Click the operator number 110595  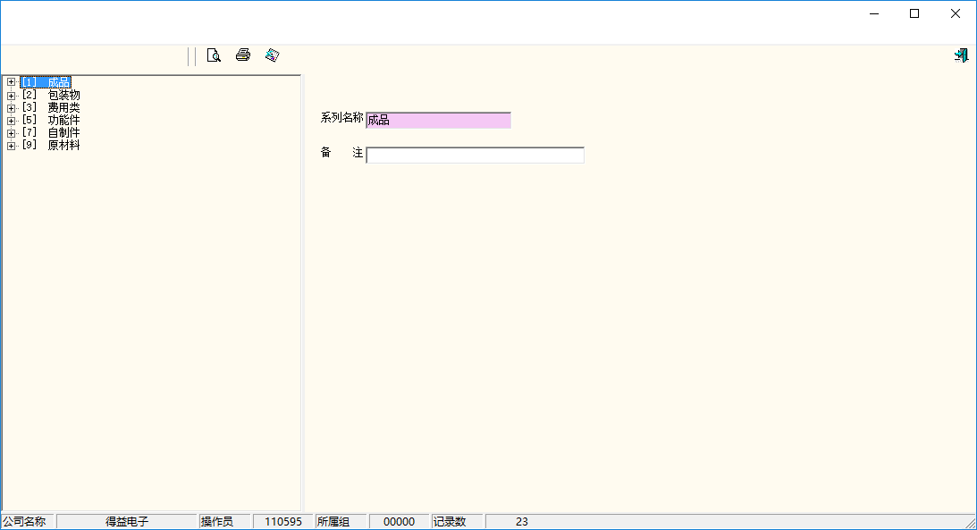[x=282, y=522]
